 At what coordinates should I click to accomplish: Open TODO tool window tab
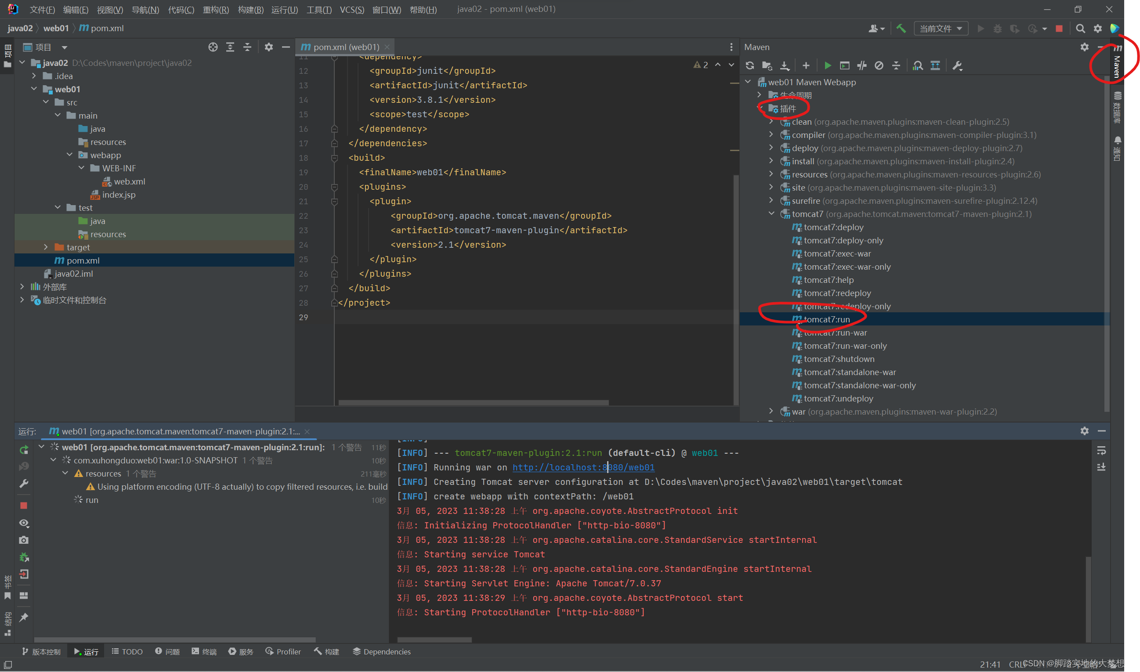coord(127,652)
